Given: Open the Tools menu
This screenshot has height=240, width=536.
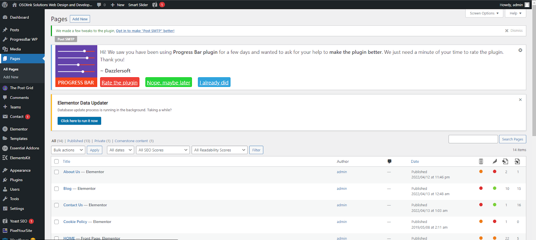Looking at the screenshot, I should pos(14,199).
